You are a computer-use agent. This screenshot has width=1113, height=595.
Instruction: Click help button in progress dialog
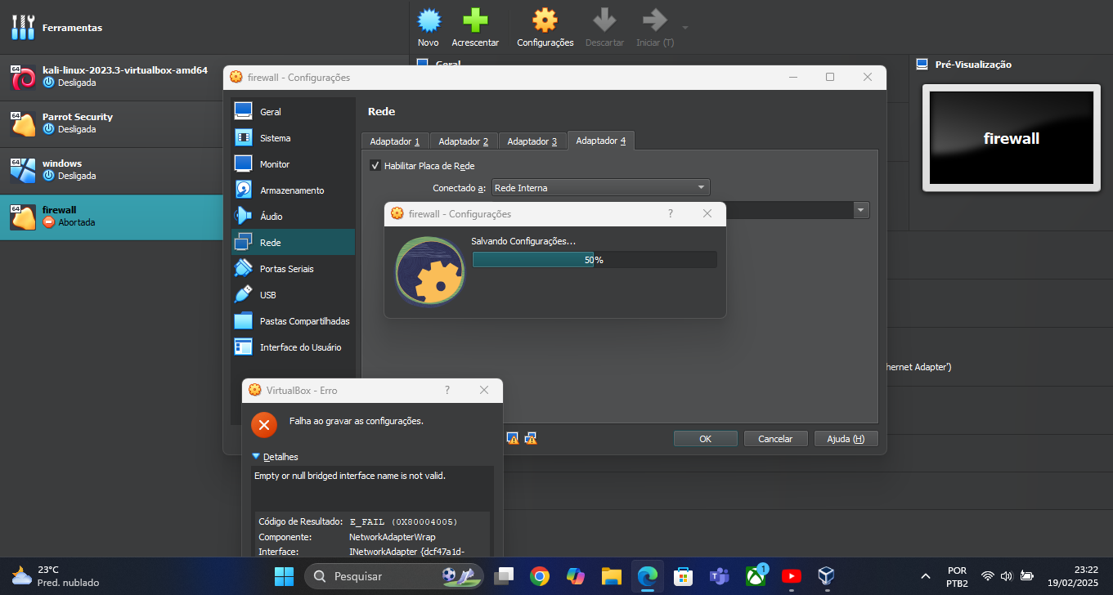(671, 213)
